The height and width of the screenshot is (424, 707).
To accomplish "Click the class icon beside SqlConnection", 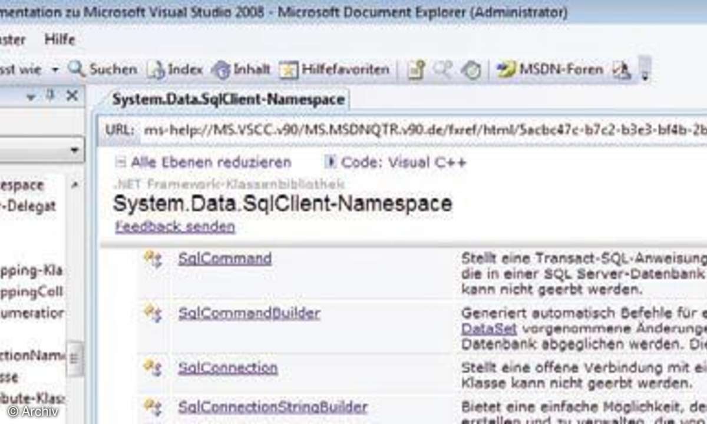I will 153,368.
